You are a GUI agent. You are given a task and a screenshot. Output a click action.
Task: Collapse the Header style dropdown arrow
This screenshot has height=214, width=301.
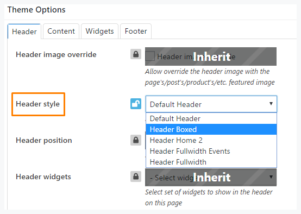click(x=271, y=104)
